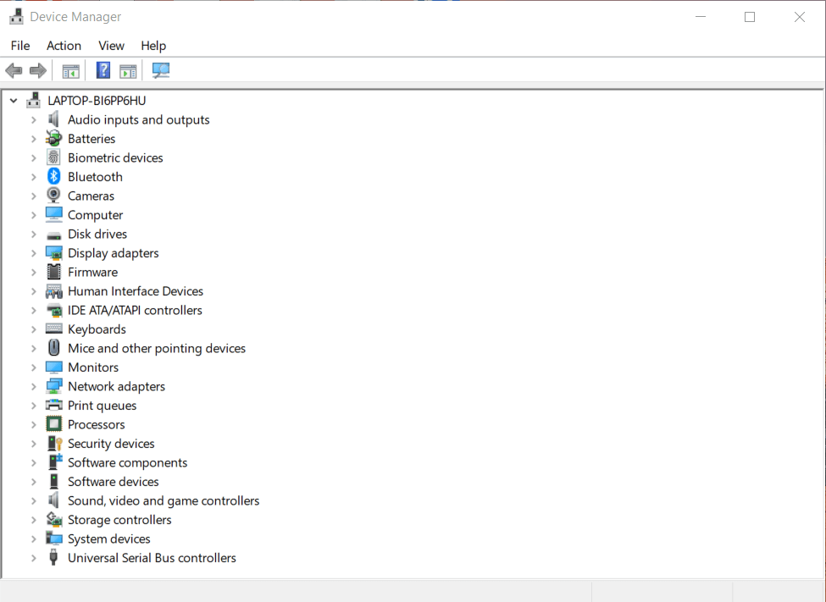Expand the Processors category

34,424
